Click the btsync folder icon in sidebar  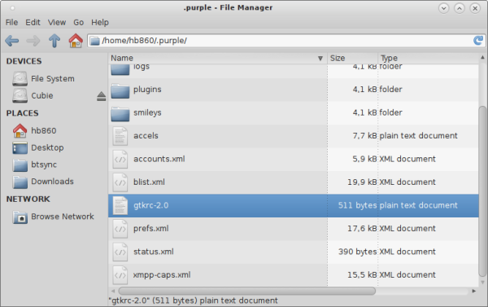pyautogui.click(x=20, y=164)
